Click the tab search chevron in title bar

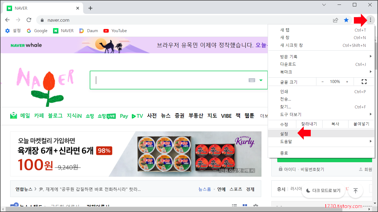pos(324,5)
